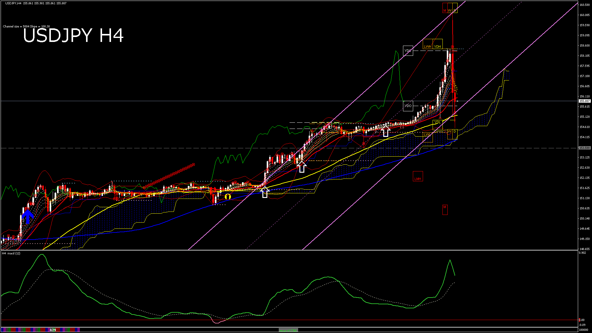Select the blue up arrow marker
Viewport: 592px width, 333px height.
[28, 216]
